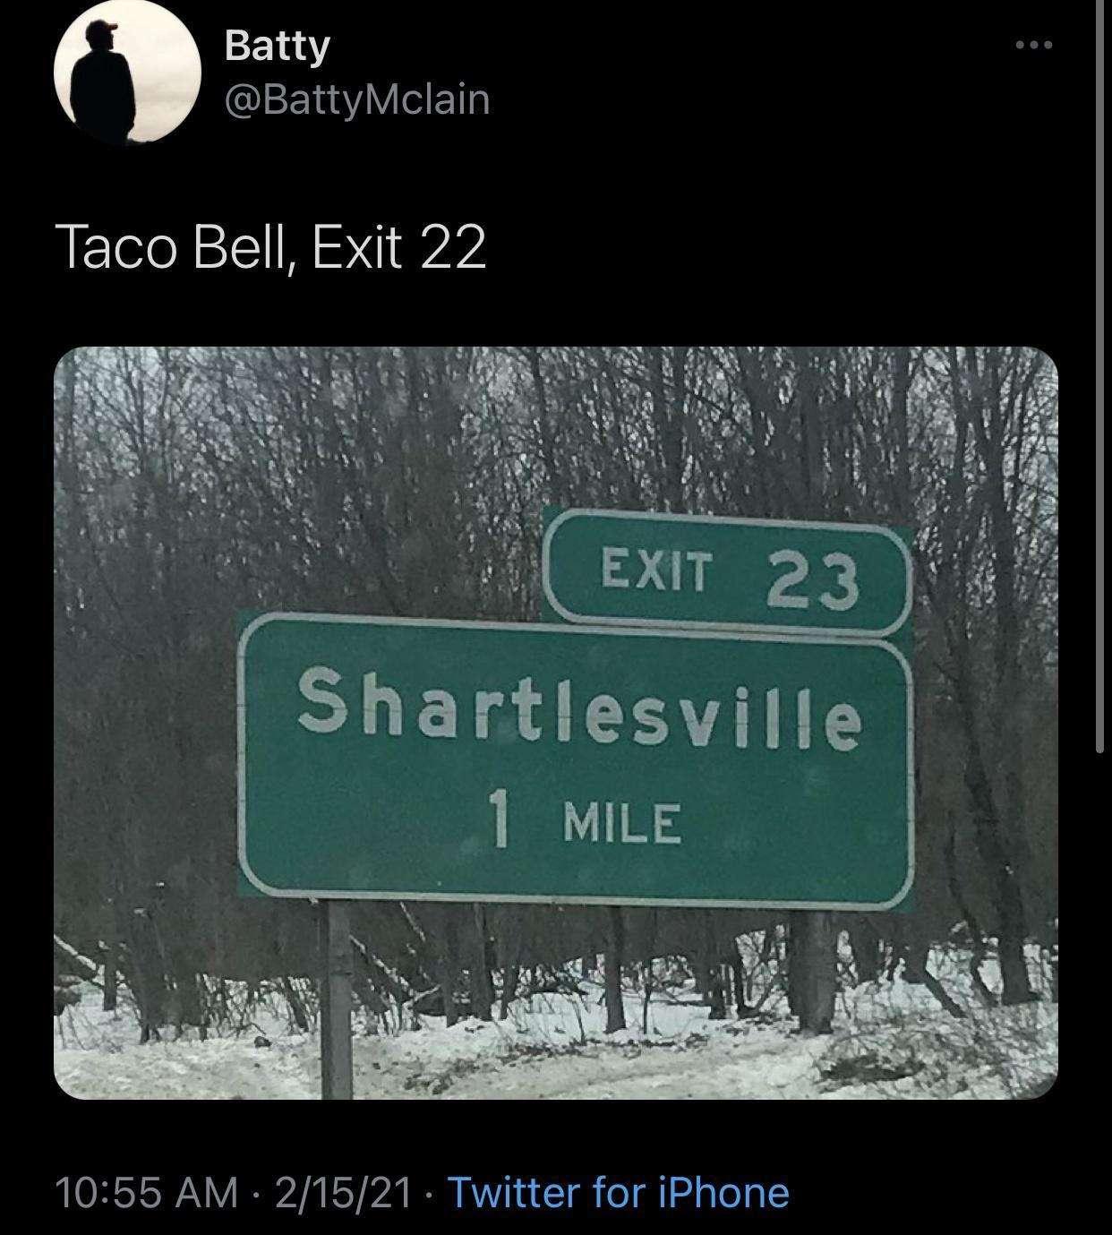1112x1235 pixels.
Task: Tap the word EXIT on the sign
Action: 657,570
